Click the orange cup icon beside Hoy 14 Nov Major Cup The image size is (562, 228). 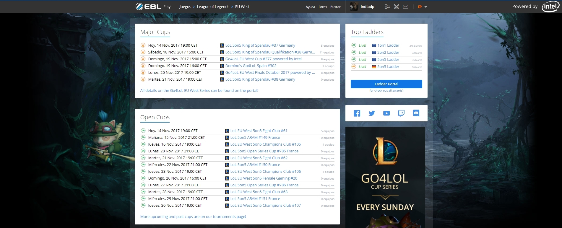pyautogui.click(x=143, y=45)
